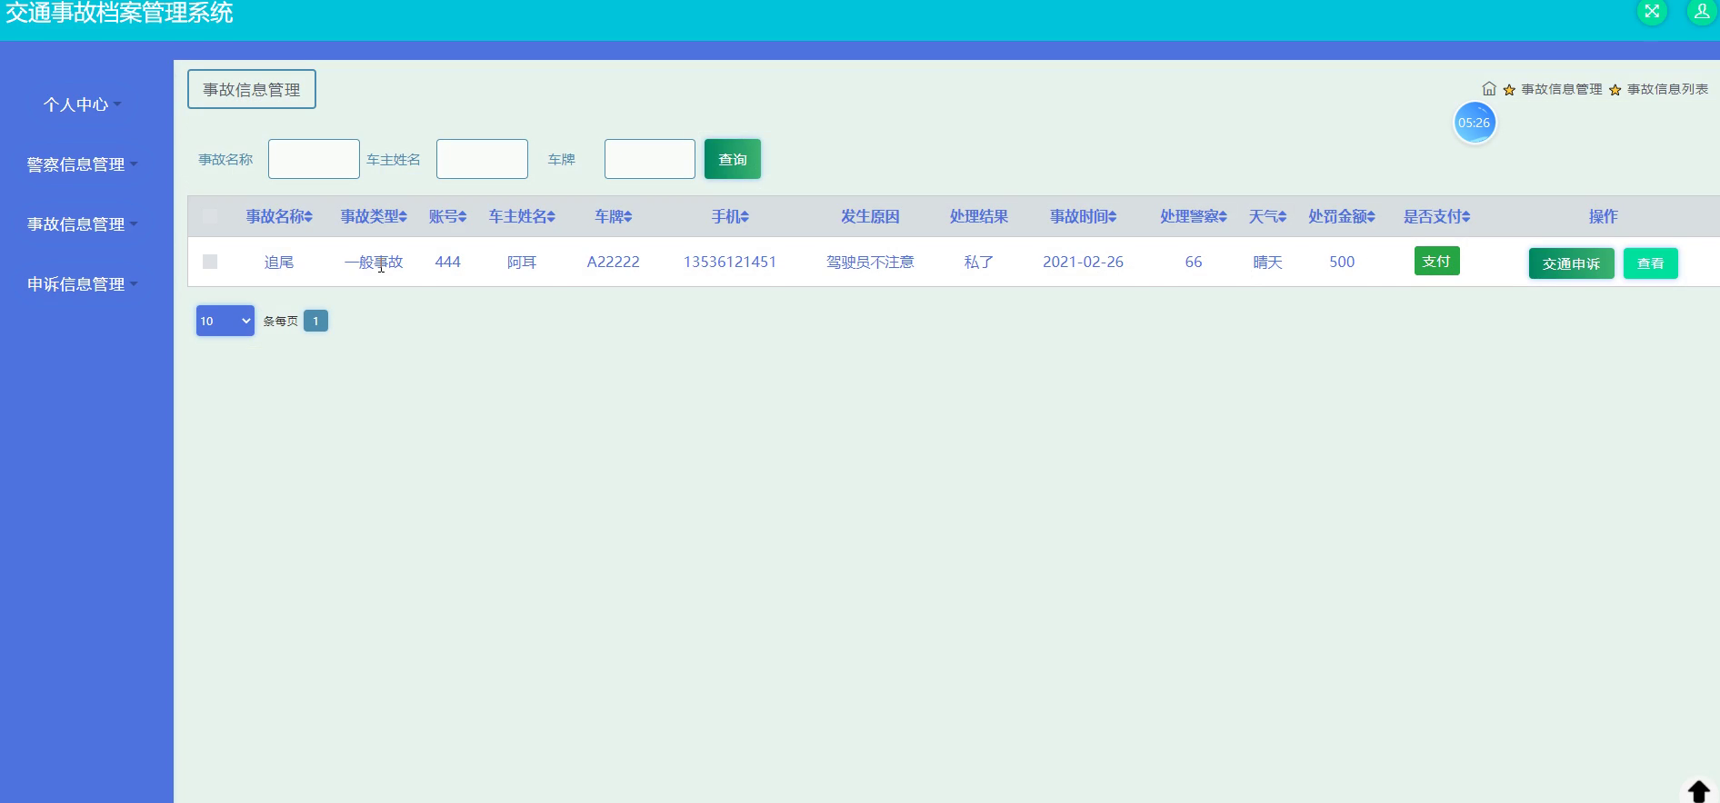This screenshot has height=803, width=1720.
Task: Click the 05:26 timer bubble
Action: [x=1475, y=123]
